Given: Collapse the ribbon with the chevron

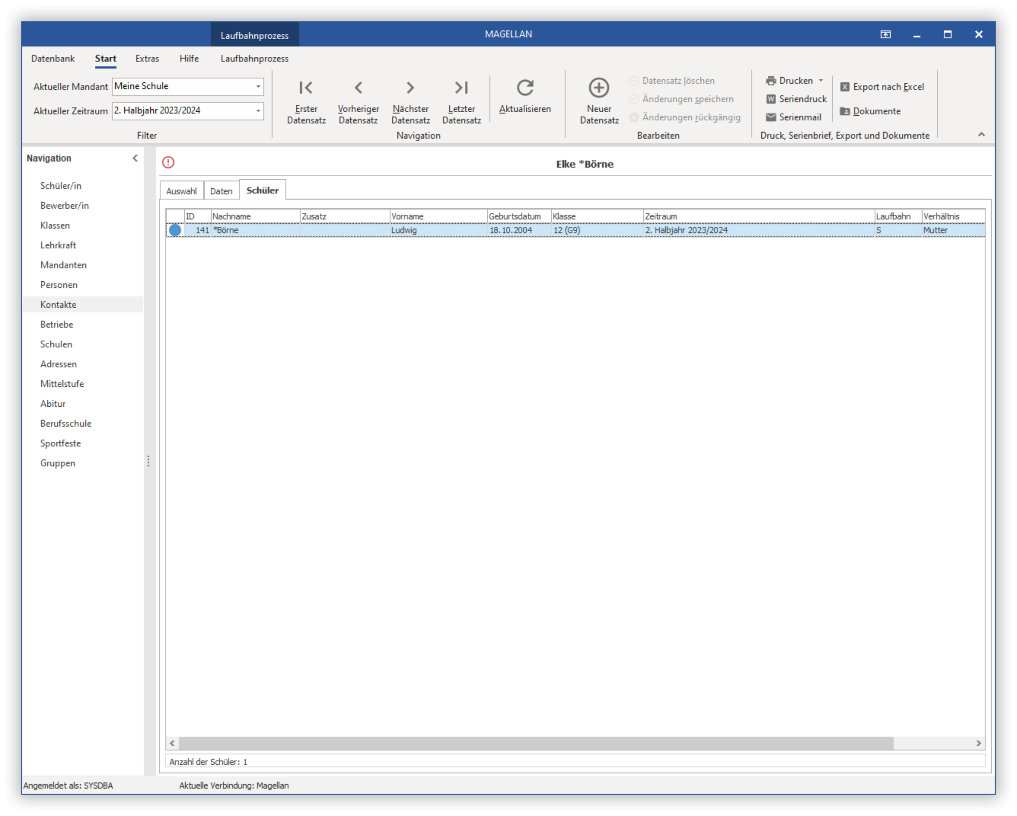Looking at the screenshot, I should click(981, 135).
